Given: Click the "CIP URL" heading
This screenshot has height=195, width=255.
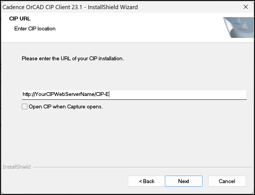Looking at the screenshot, I should [x=20, y=19].
